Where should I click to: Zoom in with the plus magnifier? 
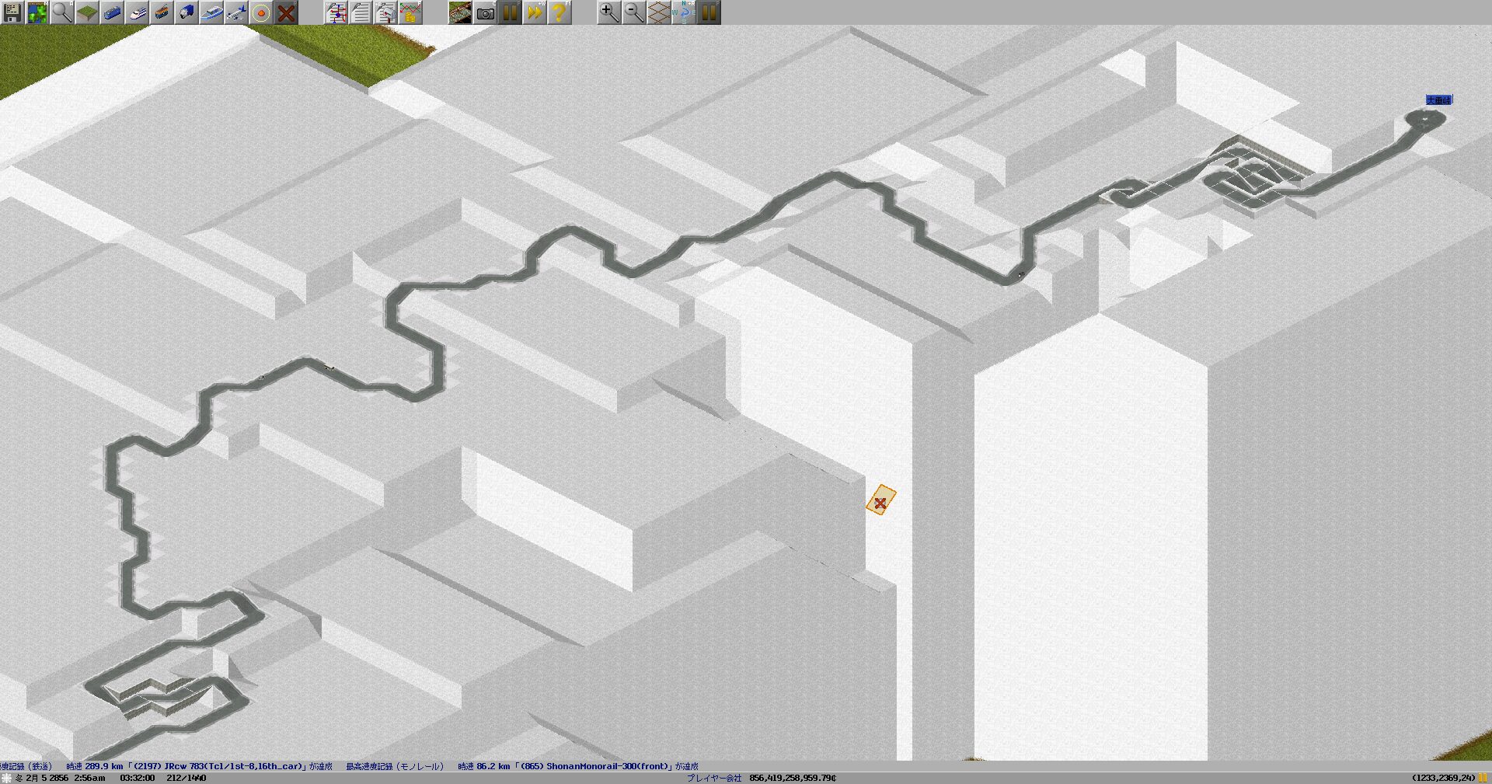[608, 12]
